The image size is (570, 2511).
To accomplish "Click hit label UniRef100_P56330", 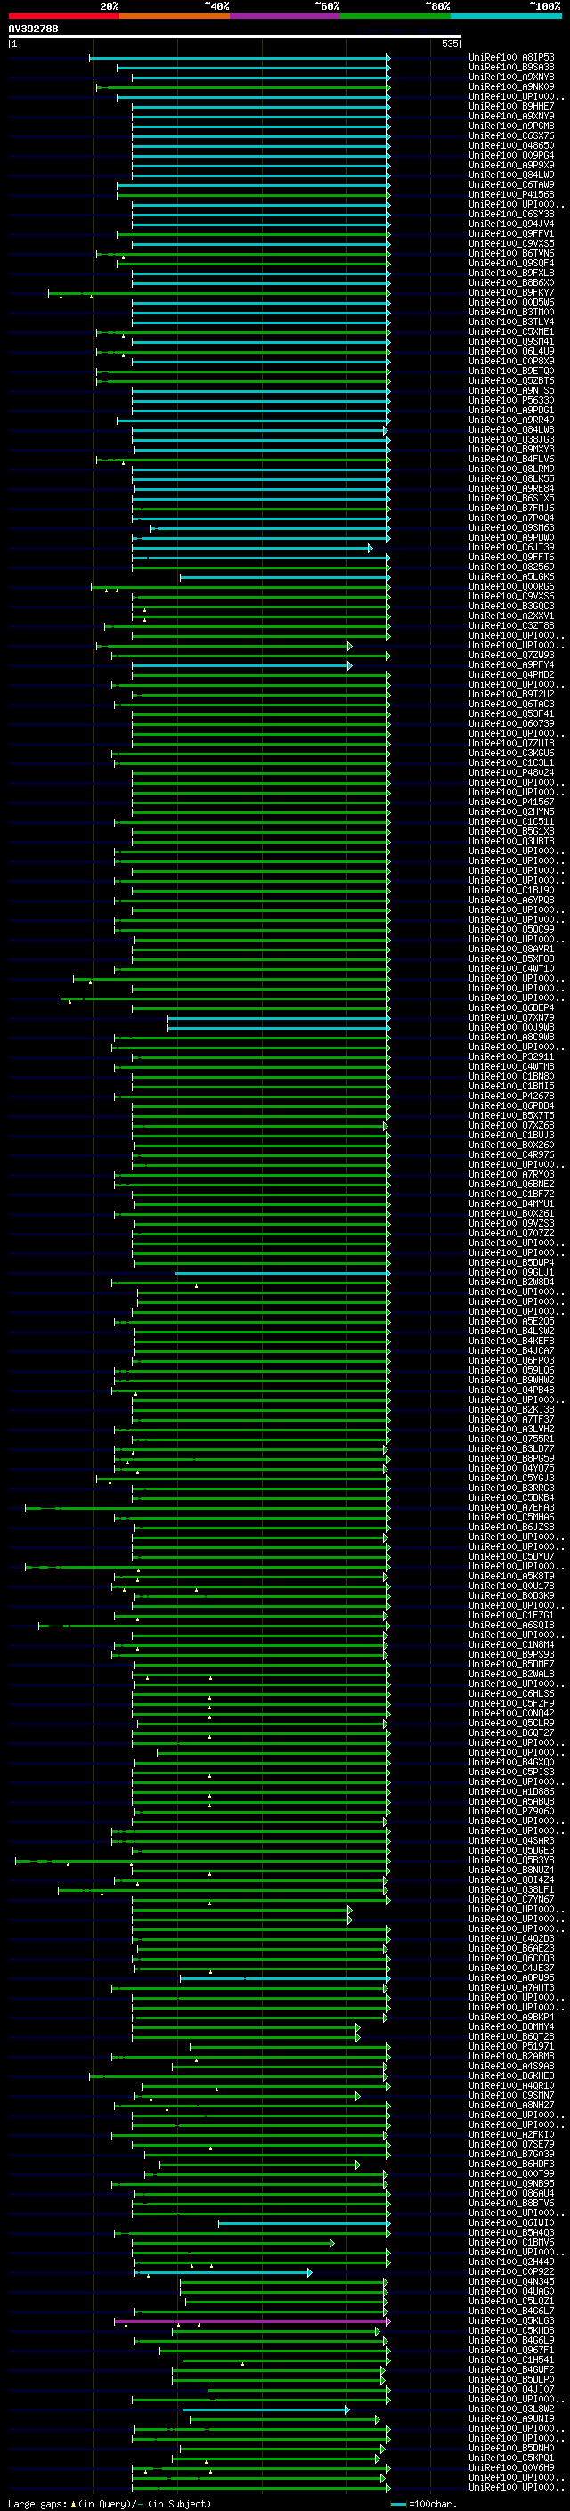I will 511,400.
